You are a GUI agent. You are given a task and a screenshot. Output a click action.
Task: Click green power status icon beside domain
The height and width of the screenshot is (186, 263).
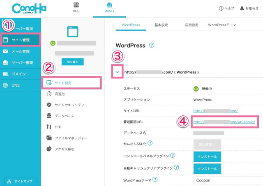[x=53, y=43]
